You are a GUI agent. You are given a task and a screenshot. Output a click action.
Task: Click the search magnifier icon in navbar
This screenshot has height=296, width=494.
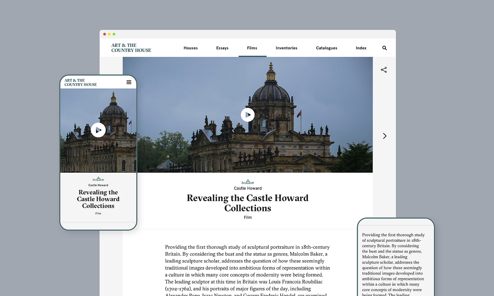(384, 48)
